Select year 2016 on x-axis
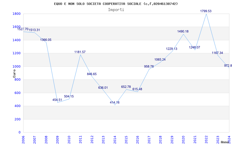The width and height of the screenshot is (232, 145). tap(137, 139)
